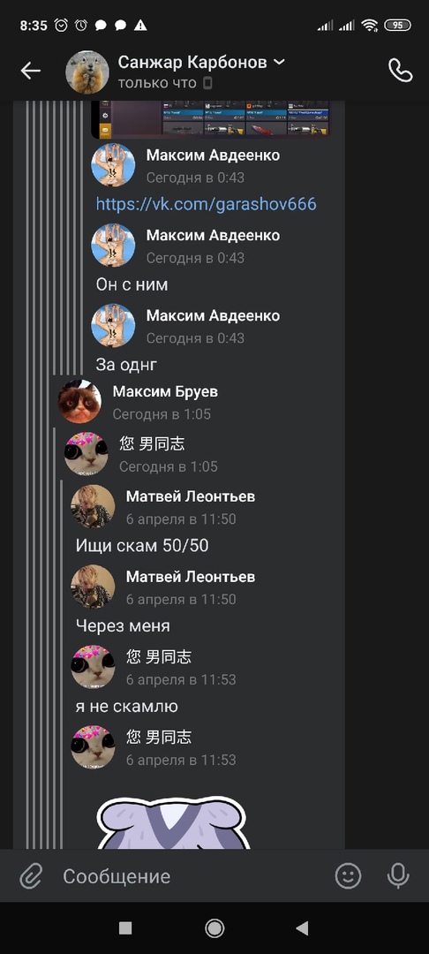The height and width of the screenshot is (954, 429).
Task: Tap the microphone to record a voice message
Action: tap(398, 876)
